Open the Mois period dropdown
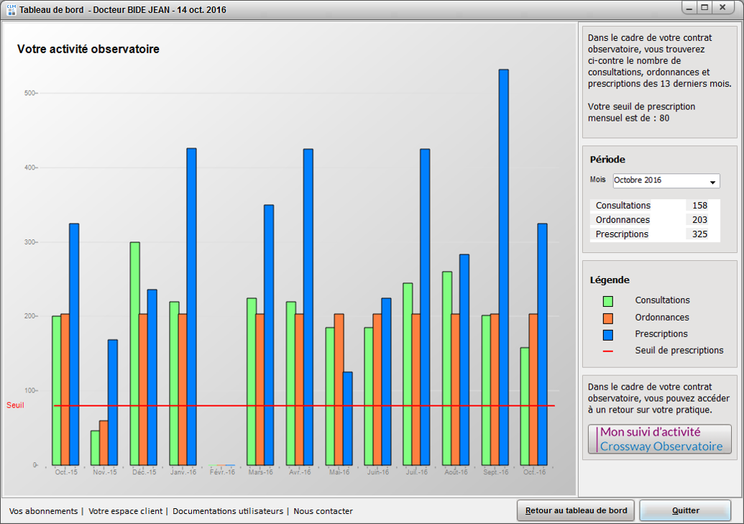 click(666, 180)
